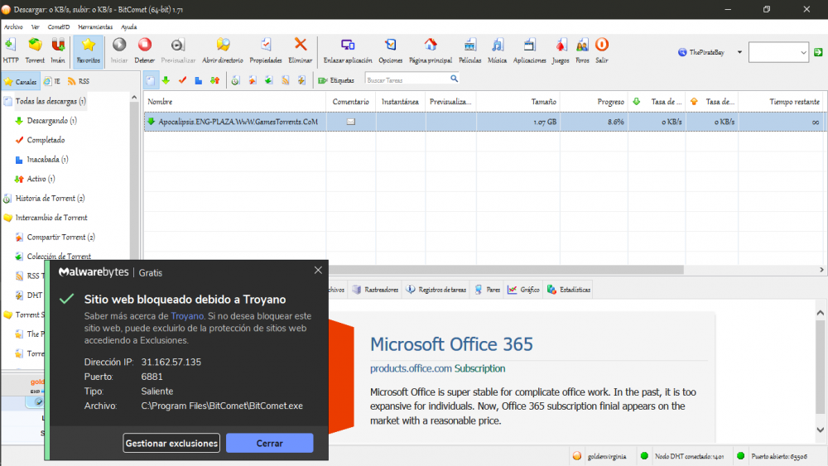Select Intercambio de Torrent folder

51,218
